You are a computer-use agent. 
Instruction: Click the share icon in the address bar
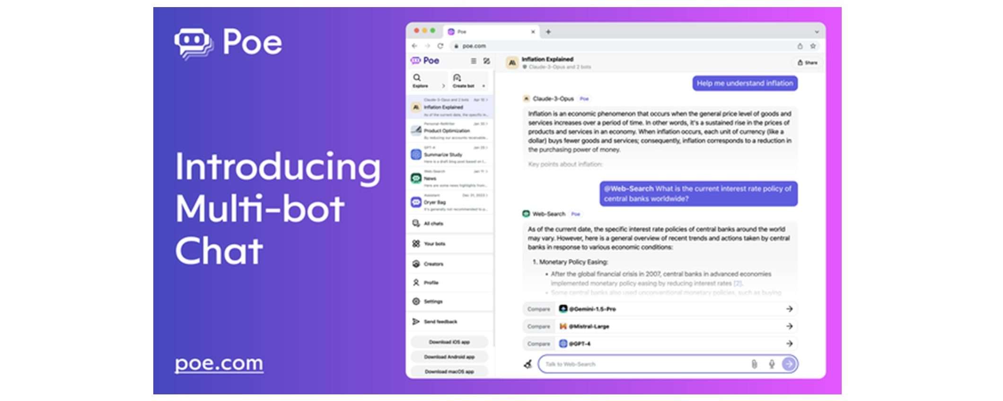pos(800,46)
